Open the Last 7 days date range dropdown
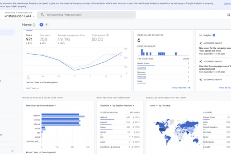Screen dimensions: 231x154 coord(32,88)
